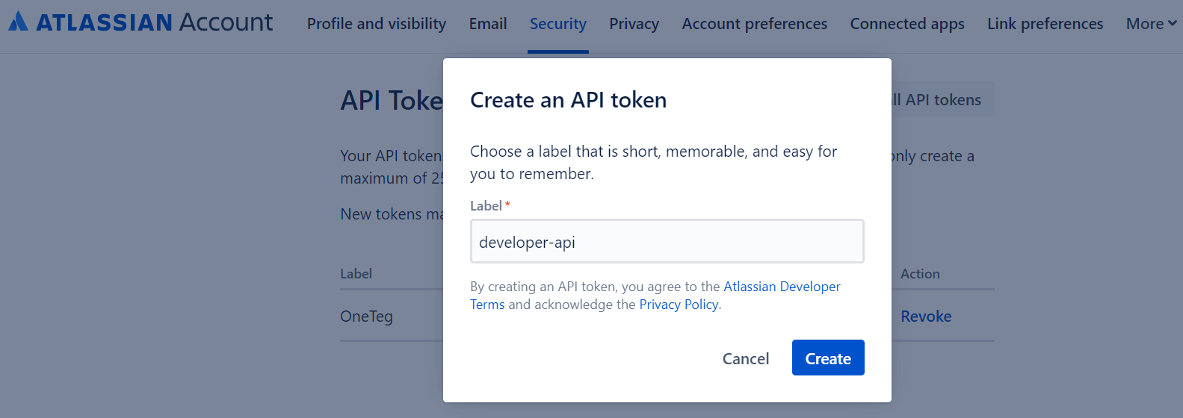Viewport: 1183px width, 418px height.
Task: Click the OneTeg token label row
Action: coord(366,316)
